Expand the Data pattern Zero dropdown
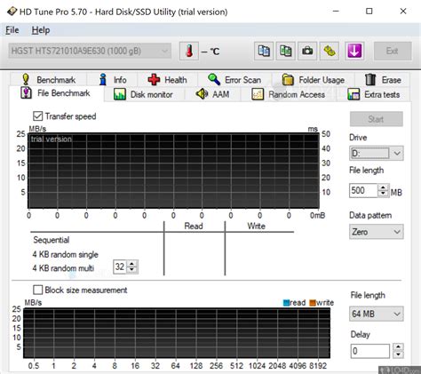This screenshot has height=374, width=421. (376, 232)
